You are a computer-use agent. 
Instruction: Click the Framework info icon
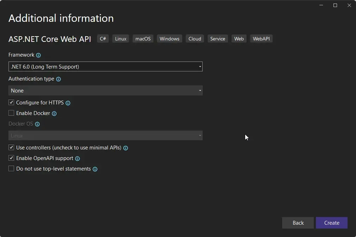[x=38, y=55]
